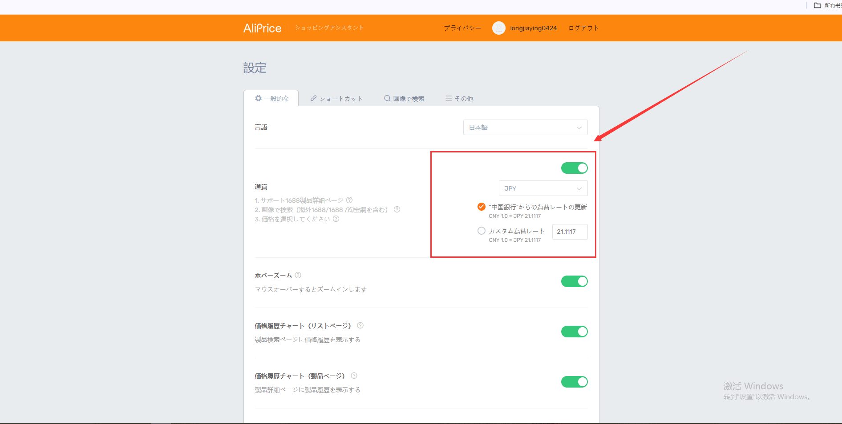The image size is (842, 424).
Task: Click help icon beside ホバーズーム
Action: coord(298,275)
